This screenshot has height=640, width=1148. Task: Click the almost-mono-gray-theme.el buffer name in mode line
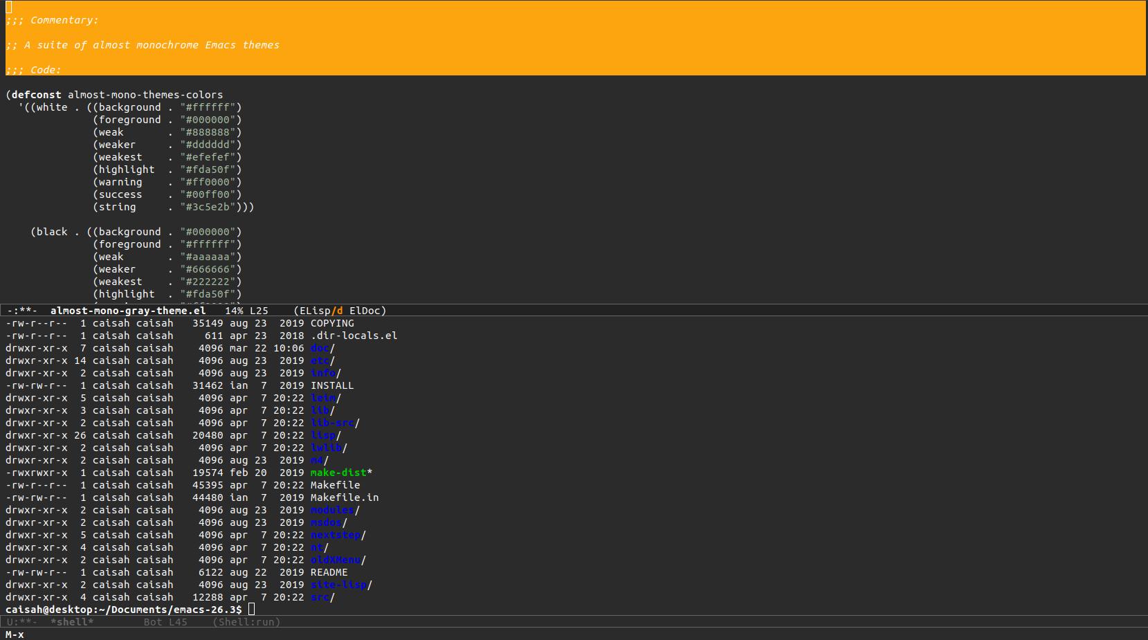point(128,311)
